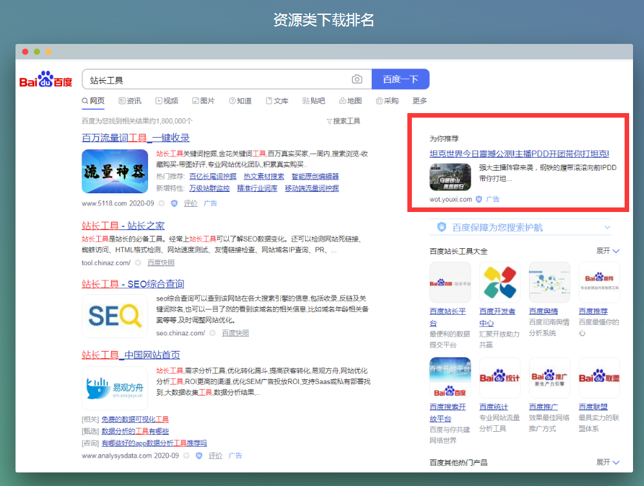This screenshot has width=644, height=486.
Task: Open 百度舆情 text link
Action: tap(543, 312)
